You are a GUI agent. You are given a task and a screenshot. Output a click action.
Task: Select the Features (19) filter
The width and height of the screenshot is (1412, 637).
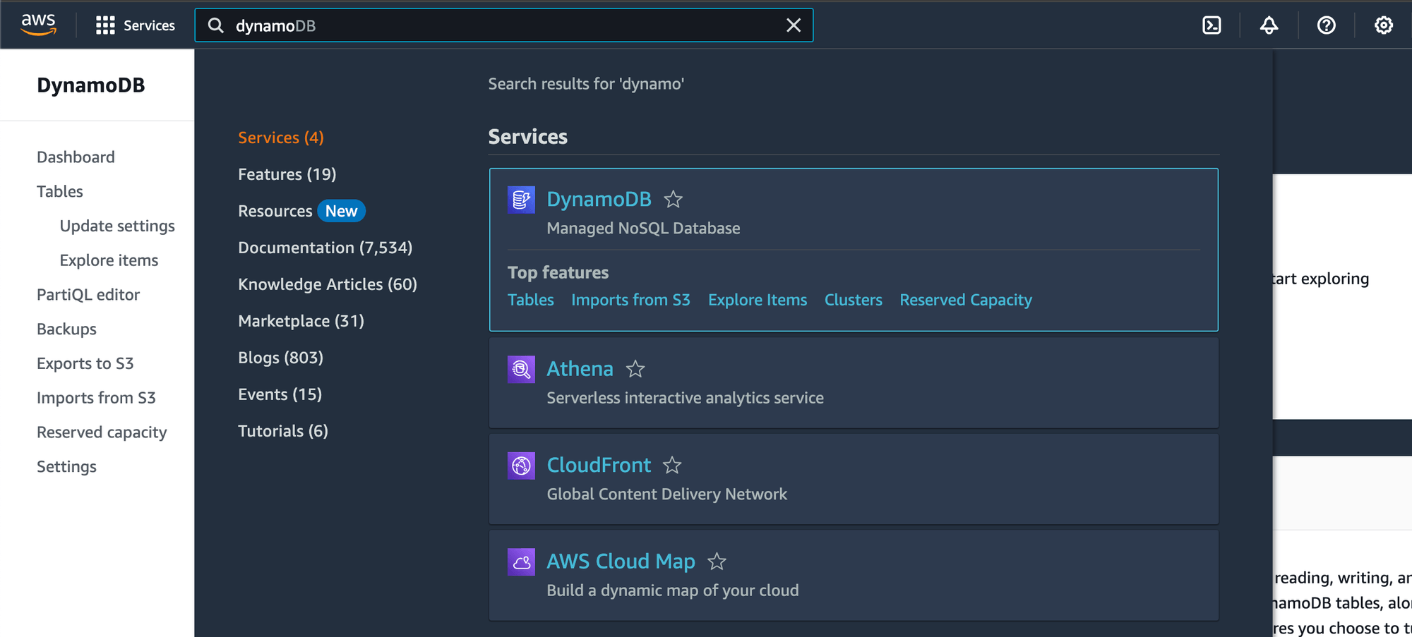[x=287, y=174]
